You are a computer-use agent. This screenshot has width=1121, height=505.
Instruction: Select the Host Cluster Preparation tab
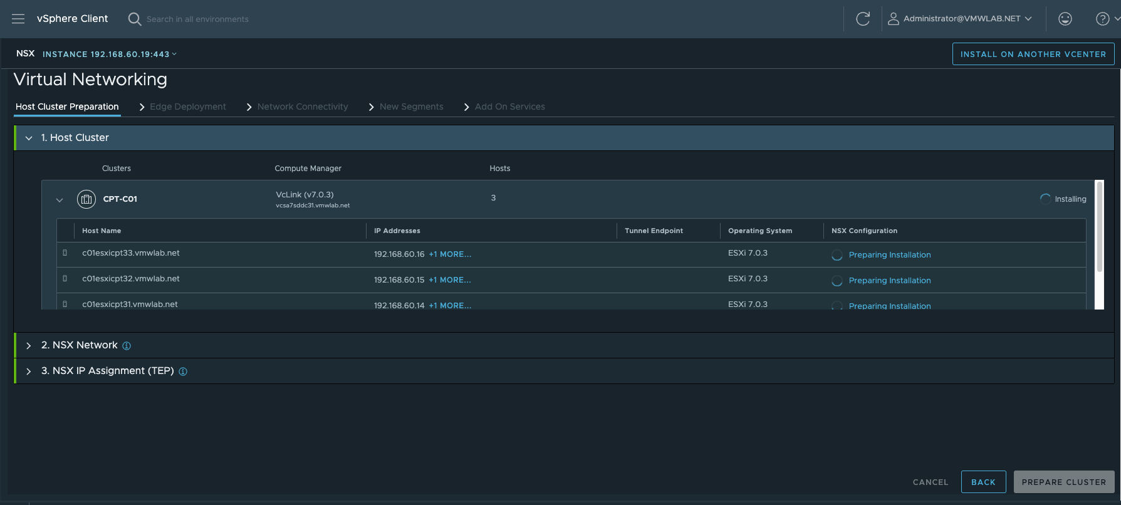67,107
